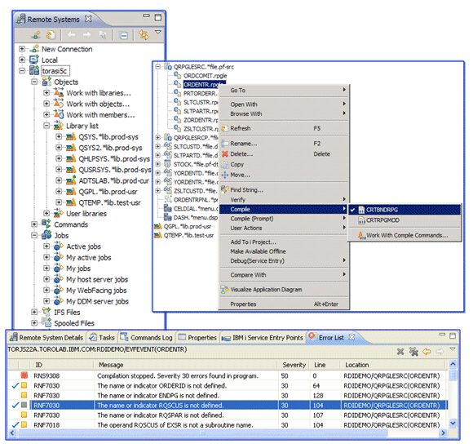Collapse the Library list node
Image resolution: width=473 pixels, height=444 pixels.
tap(46, 126)
